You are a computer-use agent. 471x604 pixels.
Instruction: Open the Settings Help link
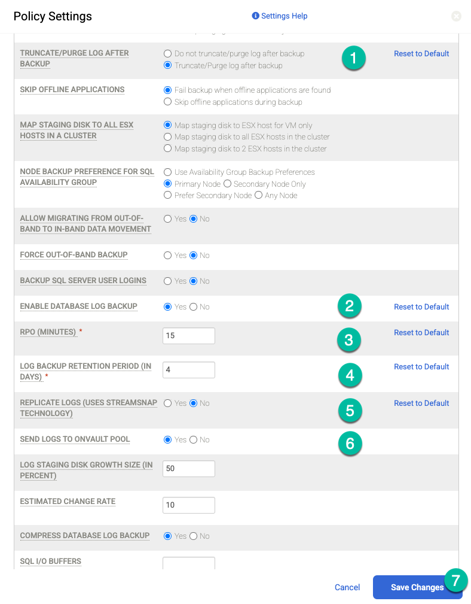[282, 16]
